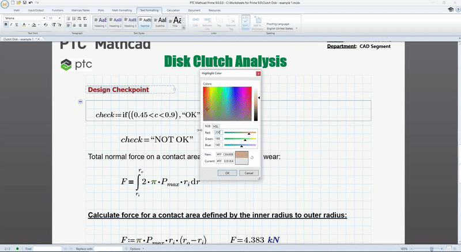The width and height of the screenshot is (461, 252).
Task: Open the Math Formatting ribbon tab
Action: tap(123, 10)
